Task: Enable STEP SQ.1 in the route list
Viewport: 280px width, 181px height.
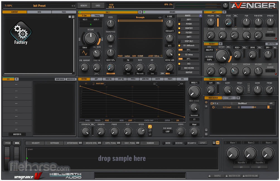Action: (179, 41)
